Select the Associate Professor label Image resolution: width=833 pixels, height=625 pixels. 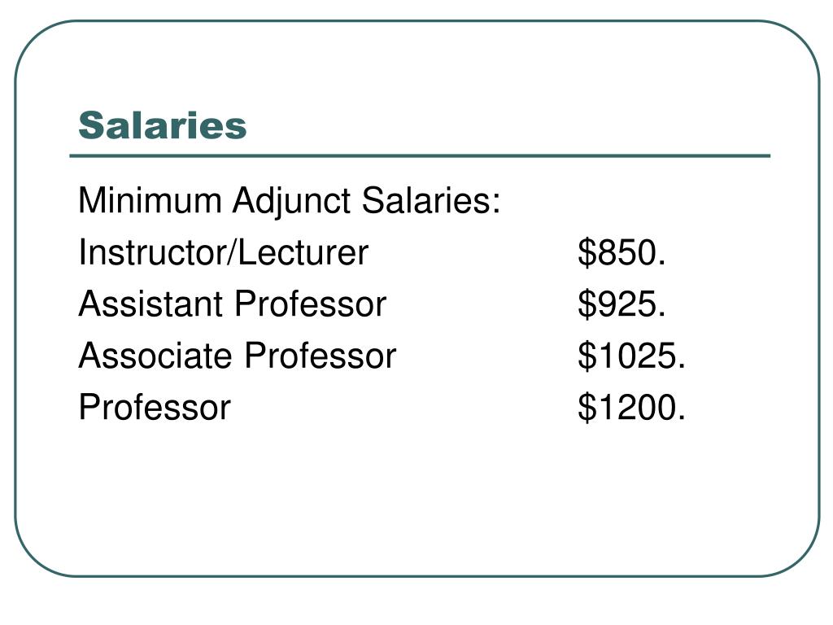(x=238, y=355)
